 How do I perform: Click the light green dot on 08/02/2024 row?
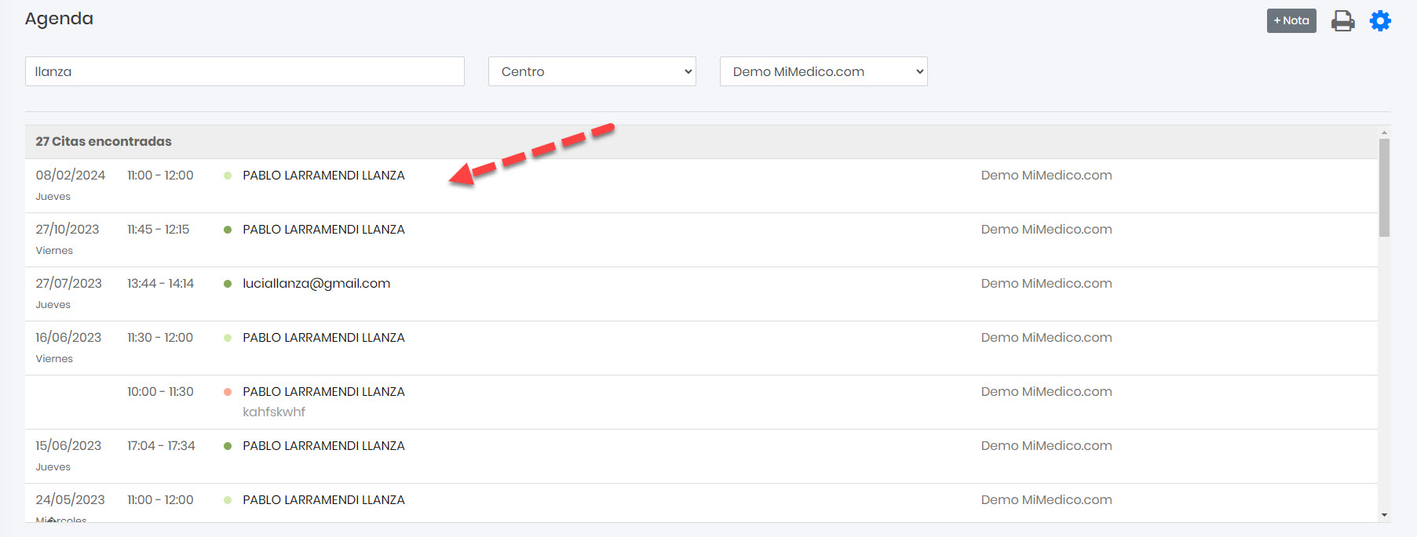click(x=228, y=176)
